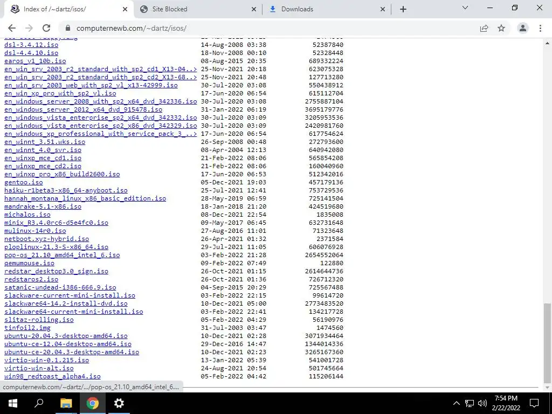Show hidden system tray icons
Image resolution: width=552 pixels, height=414 pixels.
(456, 403)
